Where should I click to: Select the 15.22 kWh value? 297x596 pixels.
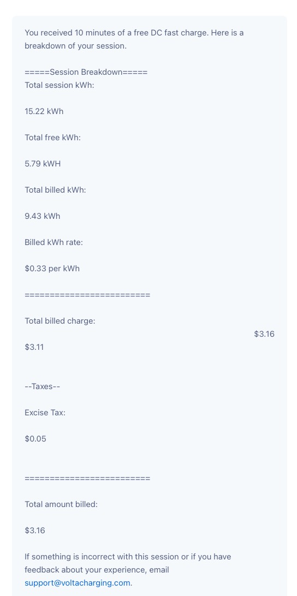tap(44, 111)
